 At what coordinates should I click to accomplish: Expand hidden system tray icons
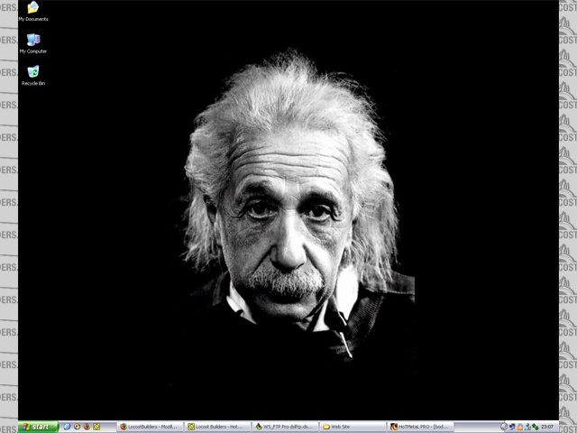(x=504, y=427)
